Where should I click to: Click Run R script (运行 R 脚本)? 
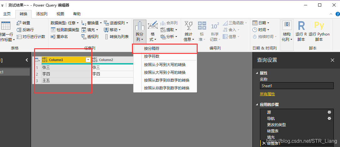click(x=302, y=31)
